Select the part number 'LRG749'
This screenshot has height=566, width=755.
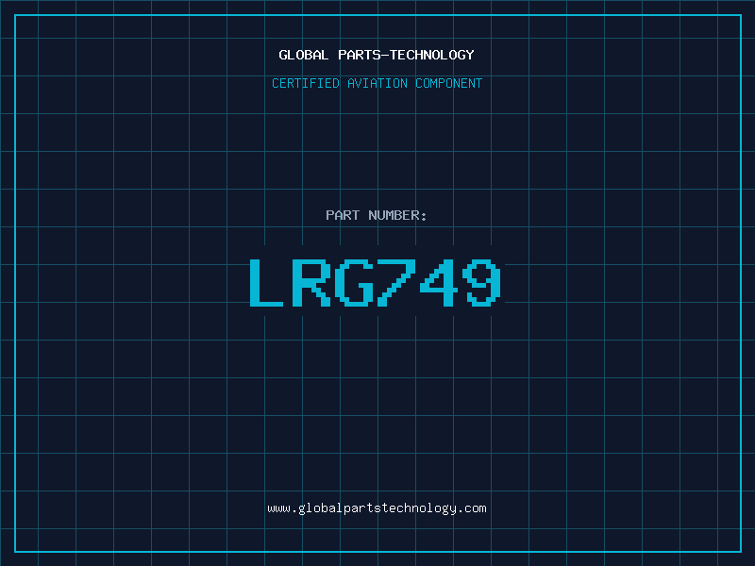coord(376,282)
